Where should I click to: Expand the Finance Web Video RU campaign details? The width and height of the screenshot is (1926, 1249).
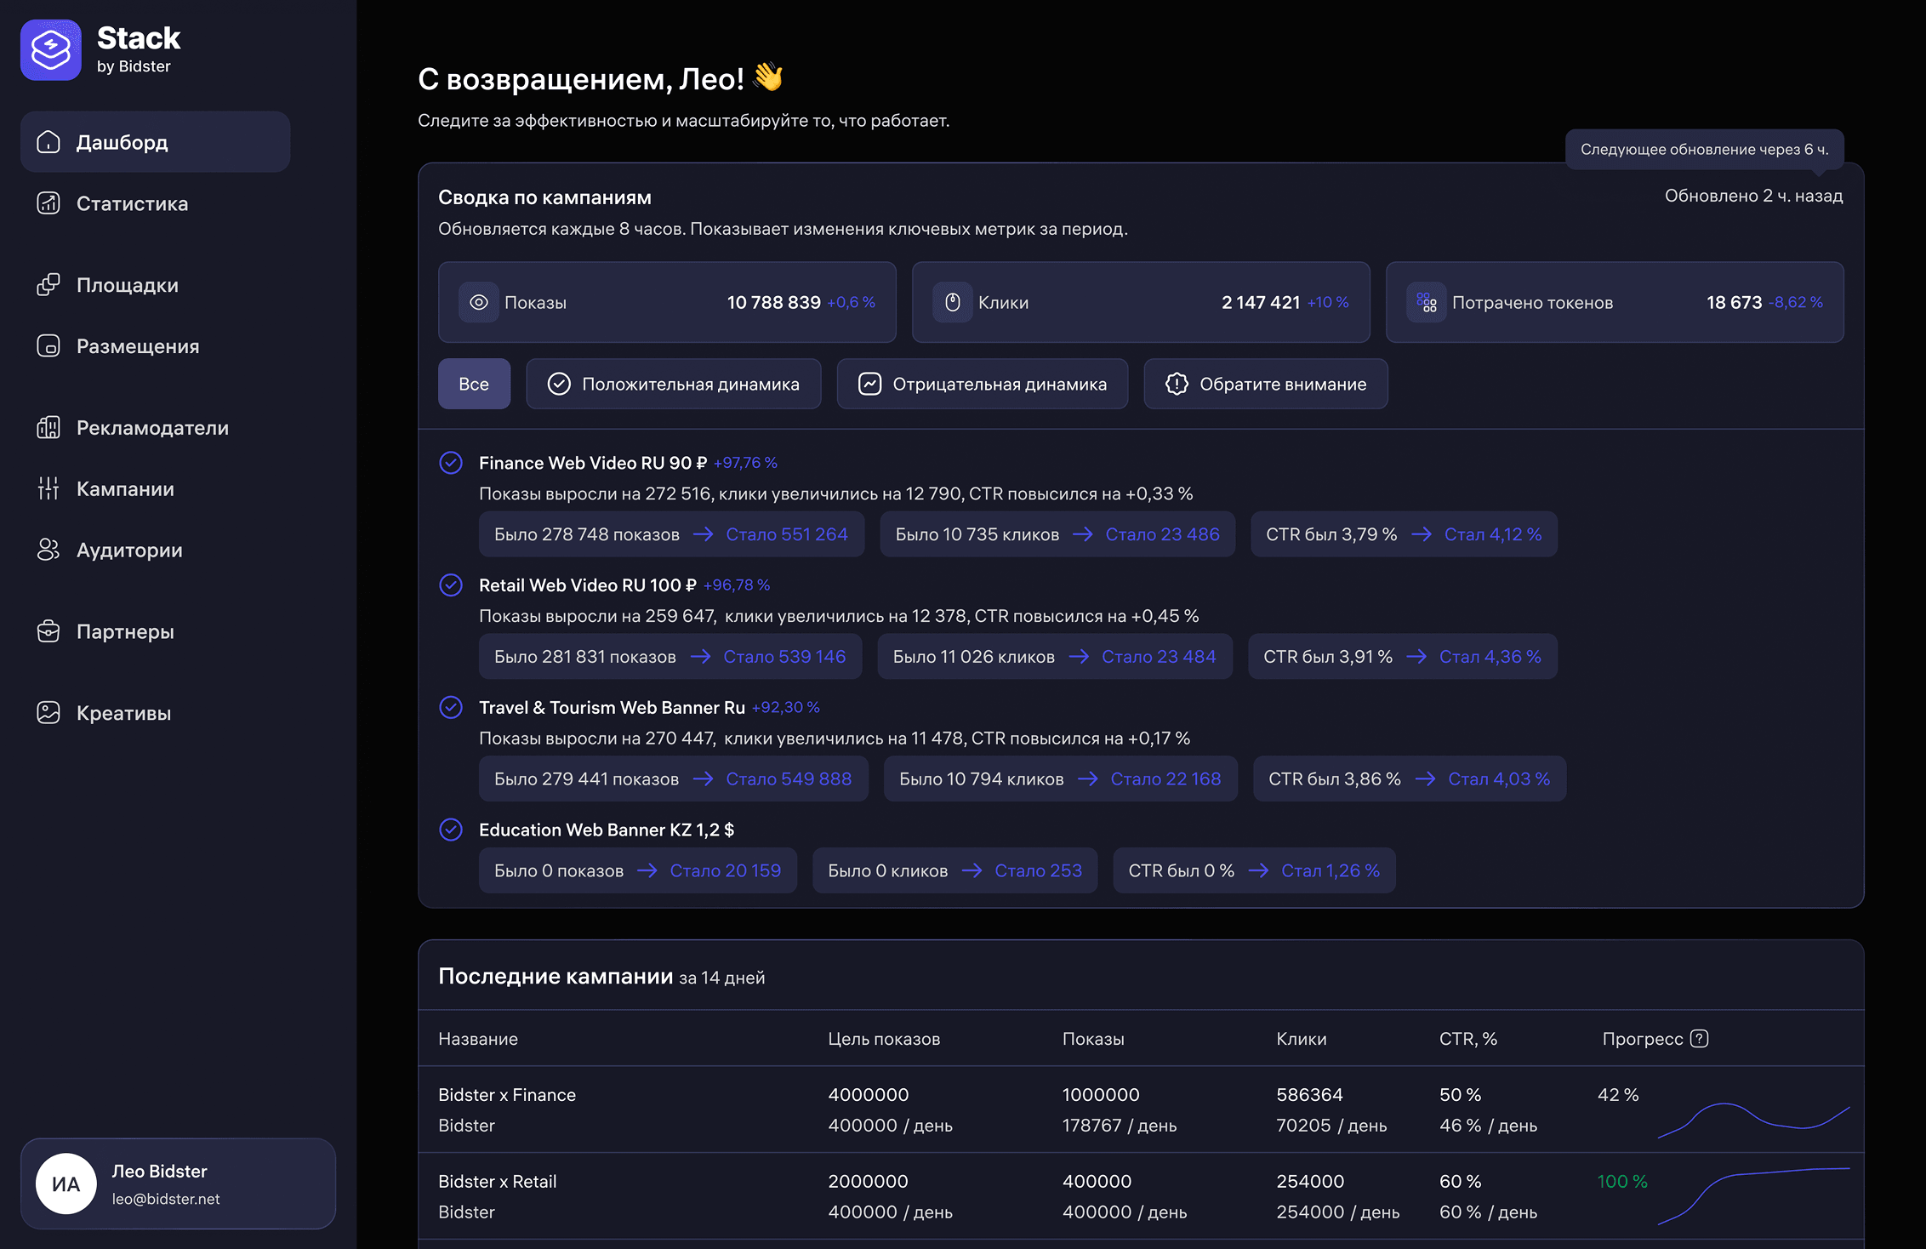(x=451, y=463)
